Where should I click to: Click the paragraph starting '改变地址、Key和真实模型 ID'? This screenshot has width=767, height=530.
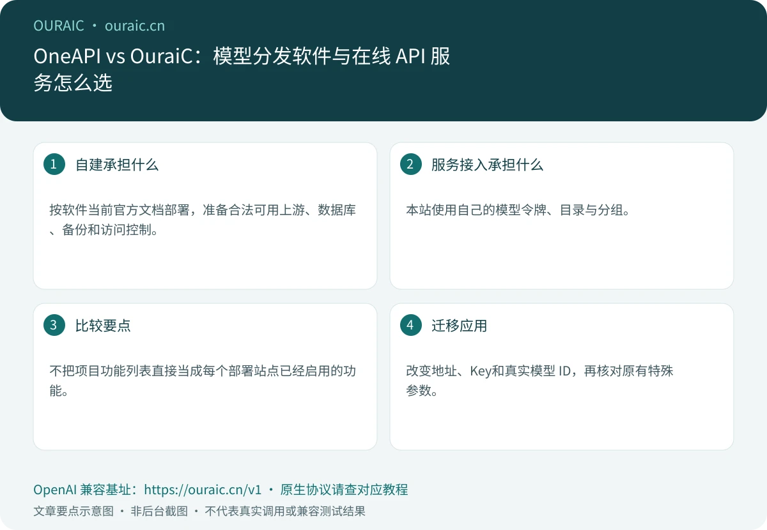coord(539,381)
